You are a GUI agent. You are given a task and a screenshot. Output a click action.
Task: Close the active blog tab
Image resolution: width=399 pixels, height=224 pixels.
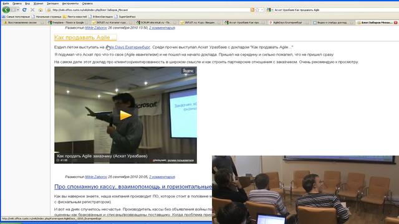[x=396, y=22]
